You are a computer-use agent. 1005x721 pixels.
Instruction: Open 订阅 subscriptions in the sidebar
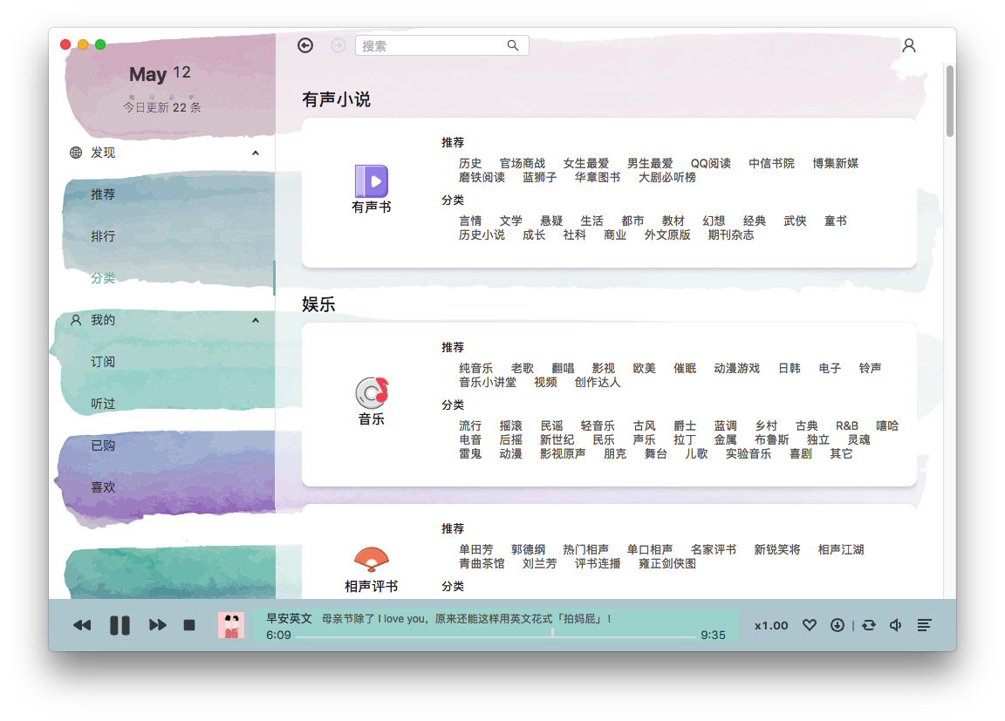point(103,362)
